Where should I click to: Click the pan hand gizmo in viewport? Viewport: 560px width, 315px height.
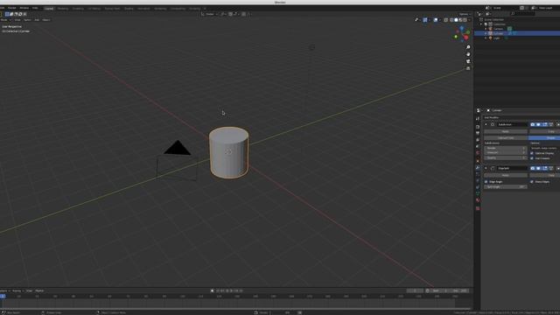(468, 54)
